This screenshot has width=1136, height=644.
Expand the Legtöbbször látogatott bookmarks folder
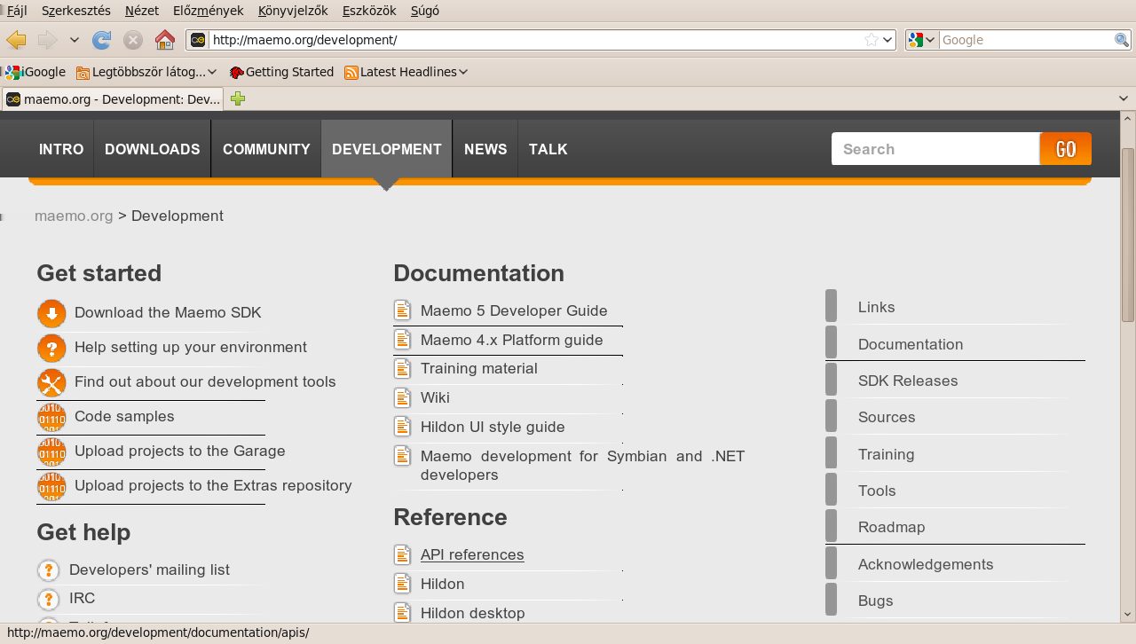pyautogui.click(x=146, y=72)
